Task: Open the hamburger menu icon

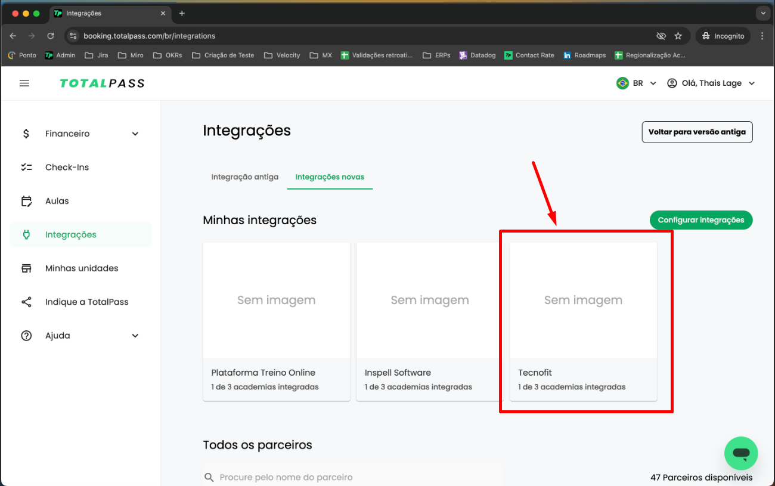Action: (24, 83)
